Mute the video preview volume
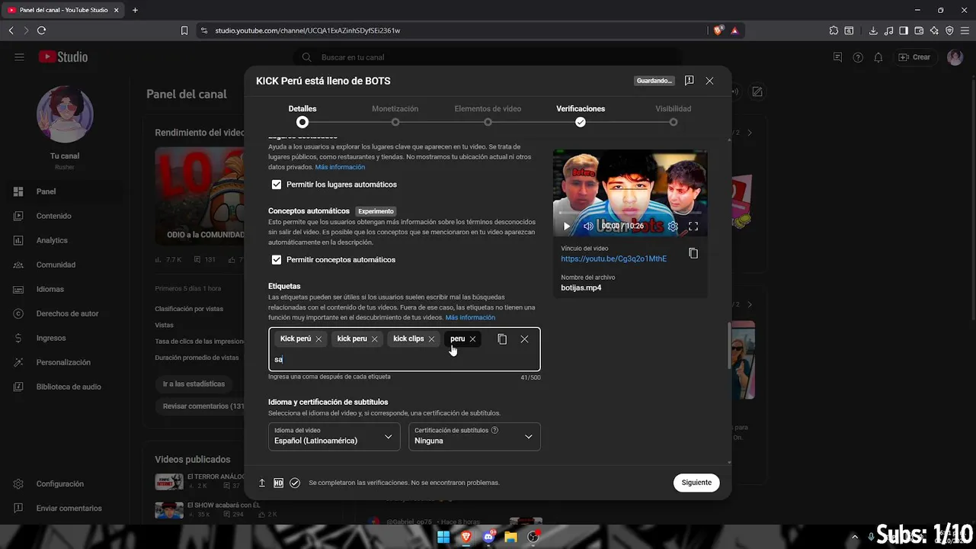This screenshot has width=976, height=549. click(x=588, y=226)
